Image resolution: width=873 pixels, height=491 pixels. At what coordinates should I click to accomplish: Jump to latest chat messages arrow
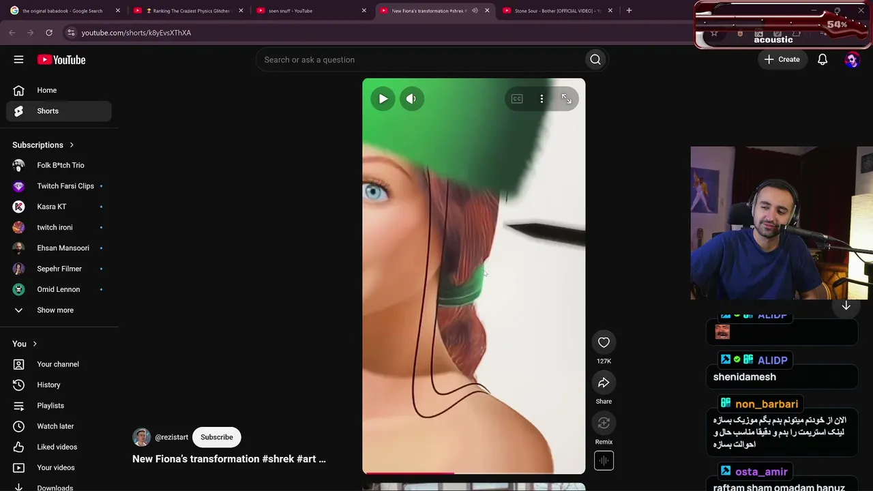click(x=846, y=306)
